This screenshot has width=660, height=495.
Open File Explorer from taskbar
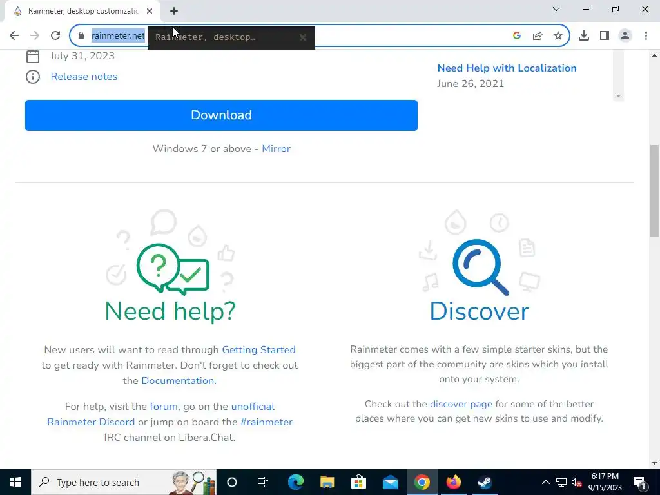tap(327, 482)
